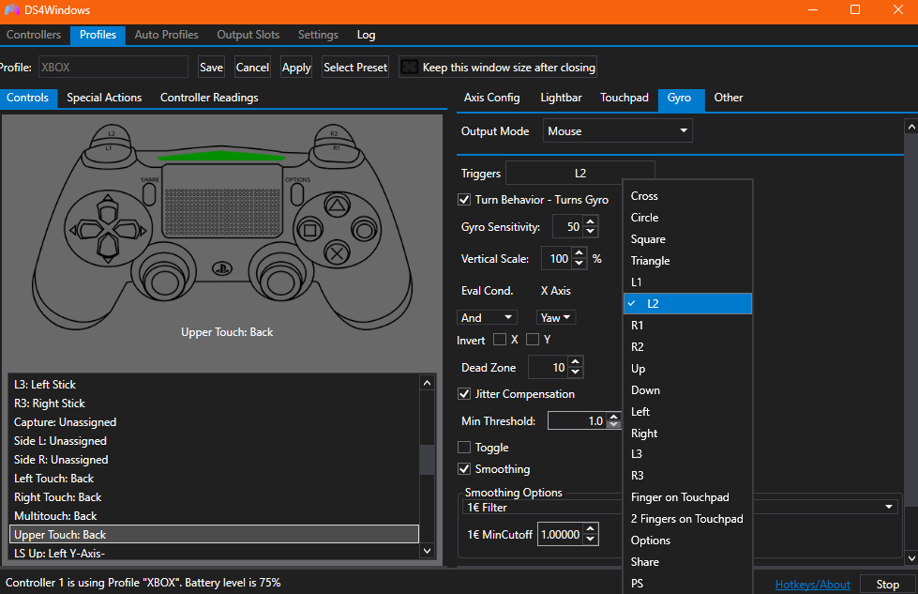Click the Cross button on controller image

pyautogui.click(x=335, y=251)
